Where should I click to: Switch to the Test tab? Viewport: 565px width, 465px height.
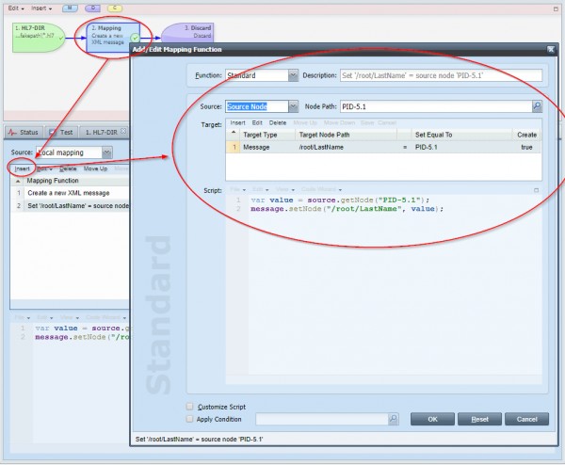61,132
